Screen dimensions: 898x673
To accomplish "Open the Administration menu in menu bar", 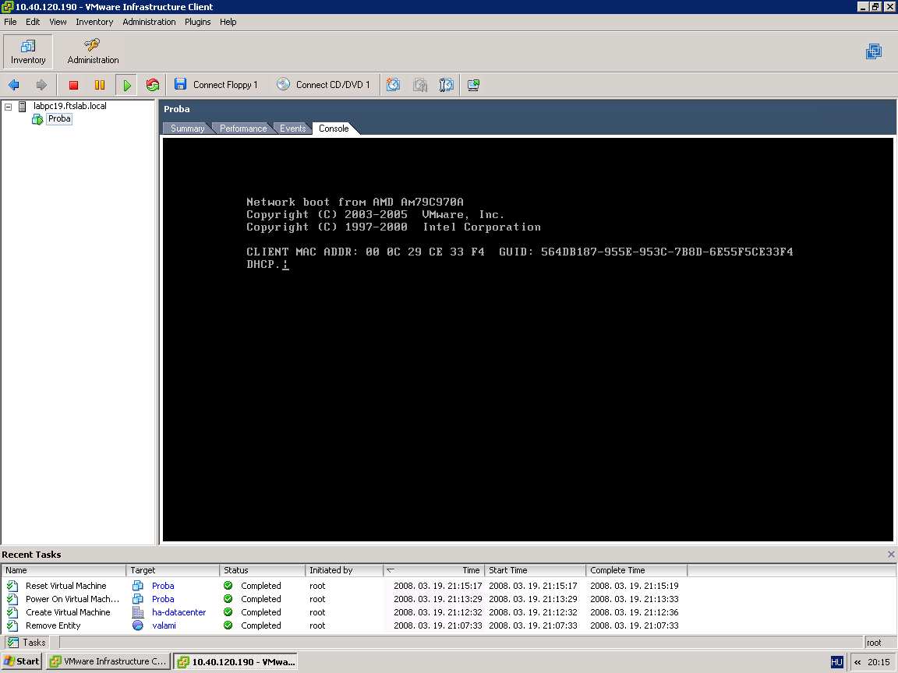I will point(149,22).
